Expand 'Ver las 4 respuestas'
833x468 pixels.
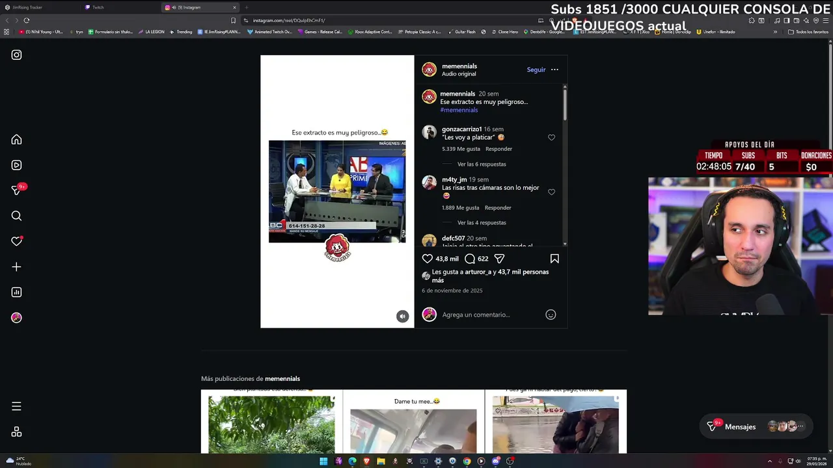[x=482, y=223]
